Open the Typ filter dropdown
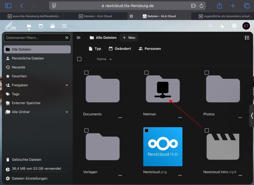 point(95,49)
